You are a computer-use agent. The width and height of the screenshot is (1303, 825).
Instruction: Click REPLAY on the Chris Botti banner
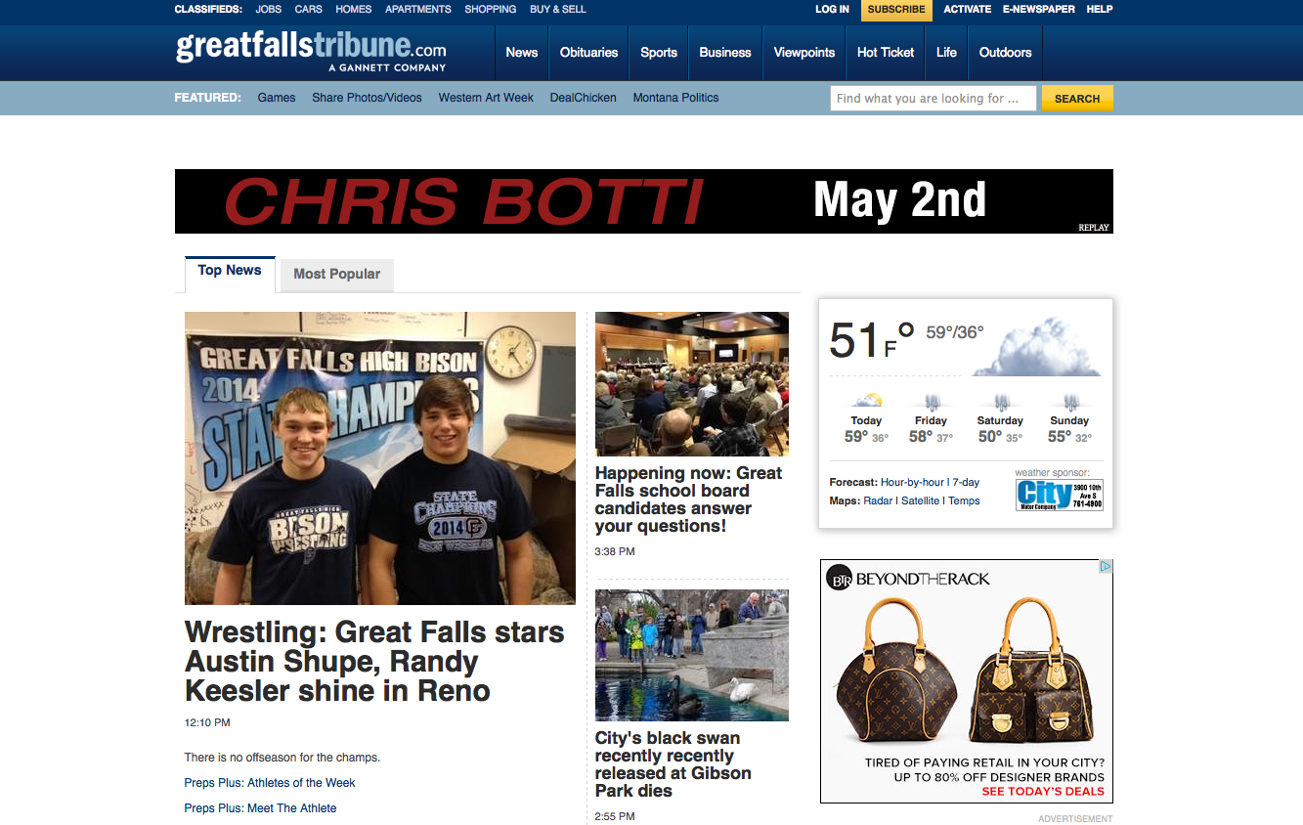click(x=1094, y=228)
